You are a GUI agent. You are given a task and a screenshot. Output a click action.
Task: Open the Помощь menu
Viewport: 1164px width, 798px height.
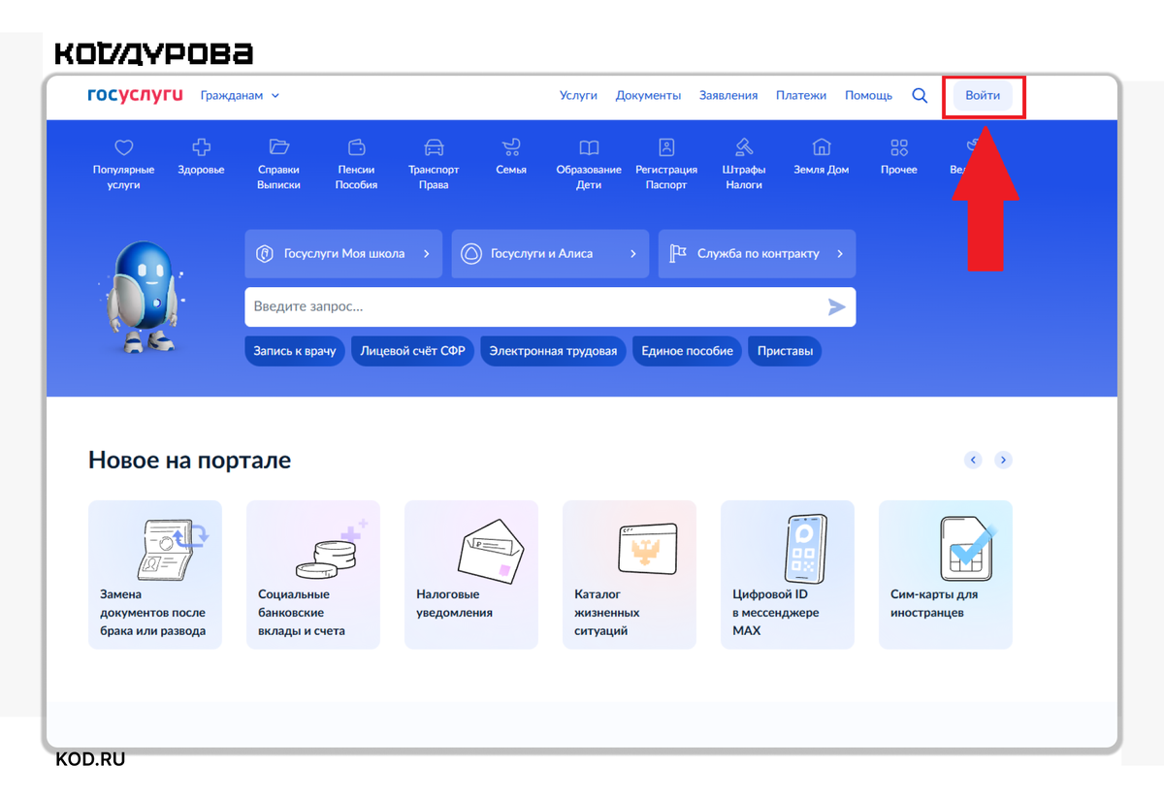(868, 96)
